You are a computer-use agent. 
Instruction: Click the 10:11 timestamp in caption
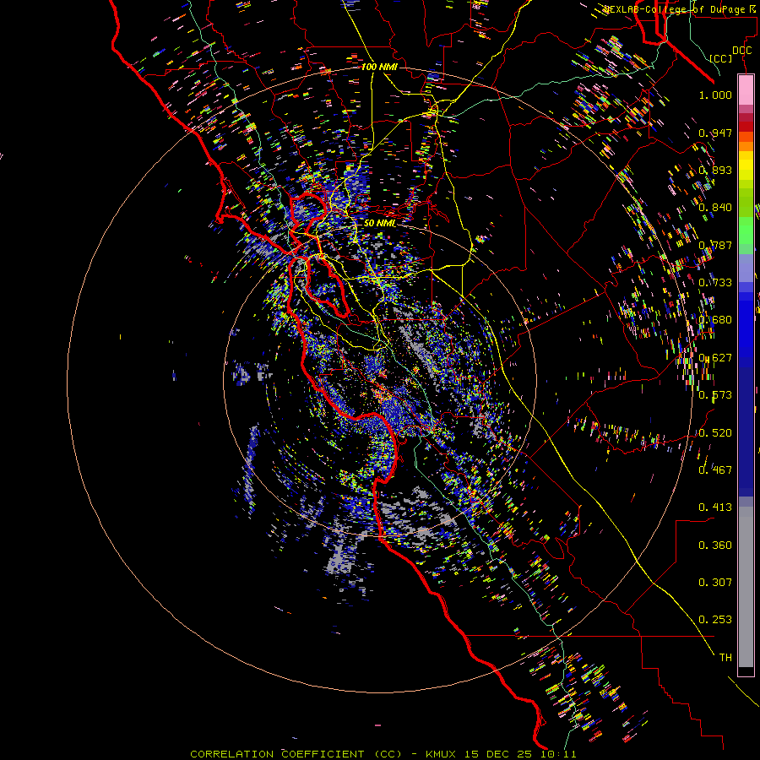point(558,754)
